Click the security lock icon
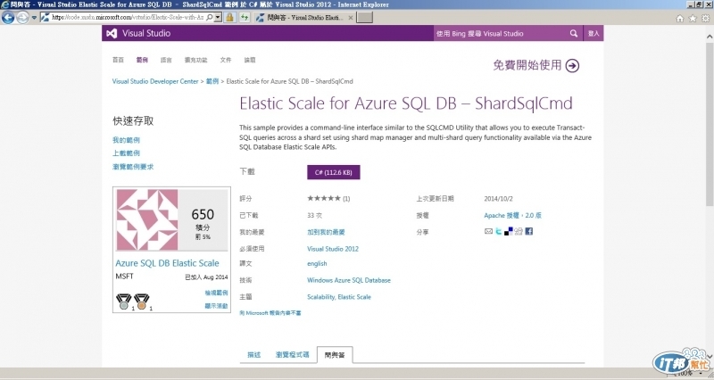The height and width of the screenshot is (380, 714). tap(230, 17)
